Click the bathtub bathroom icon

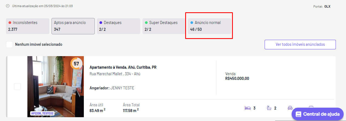coord(269,108)
